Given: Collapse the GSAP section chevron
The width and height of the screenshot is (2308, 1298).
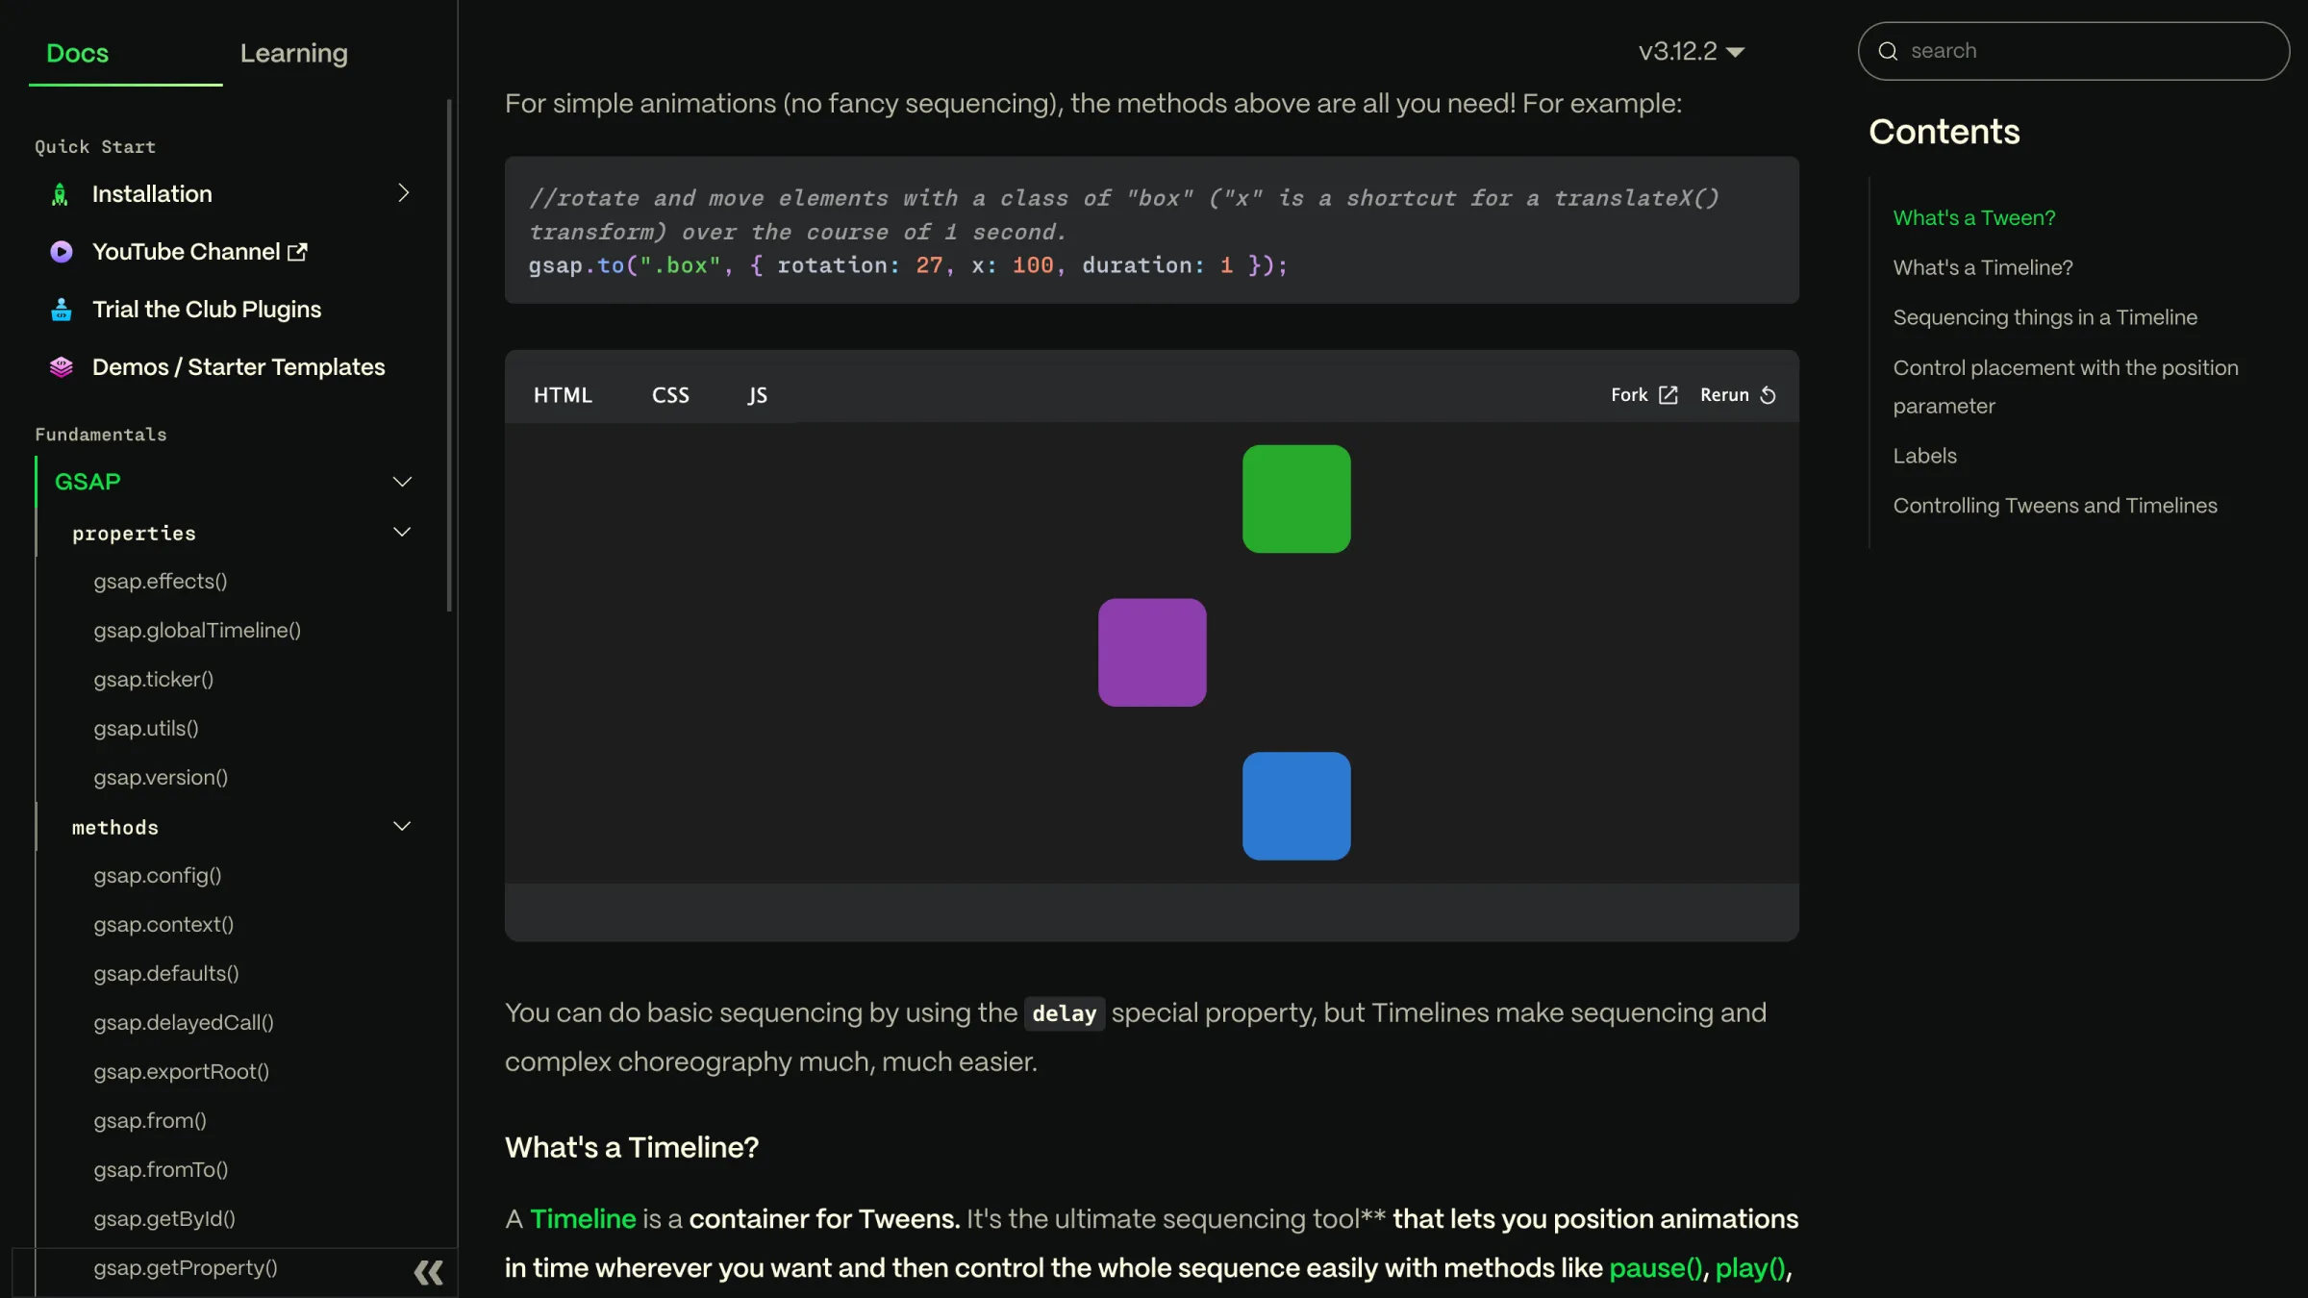Looking at the screenshot, I should [x=402, y=482].
